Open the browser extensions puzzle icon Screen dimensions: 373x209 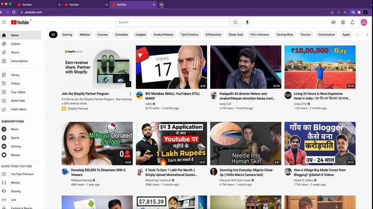(x=359, y=12)
